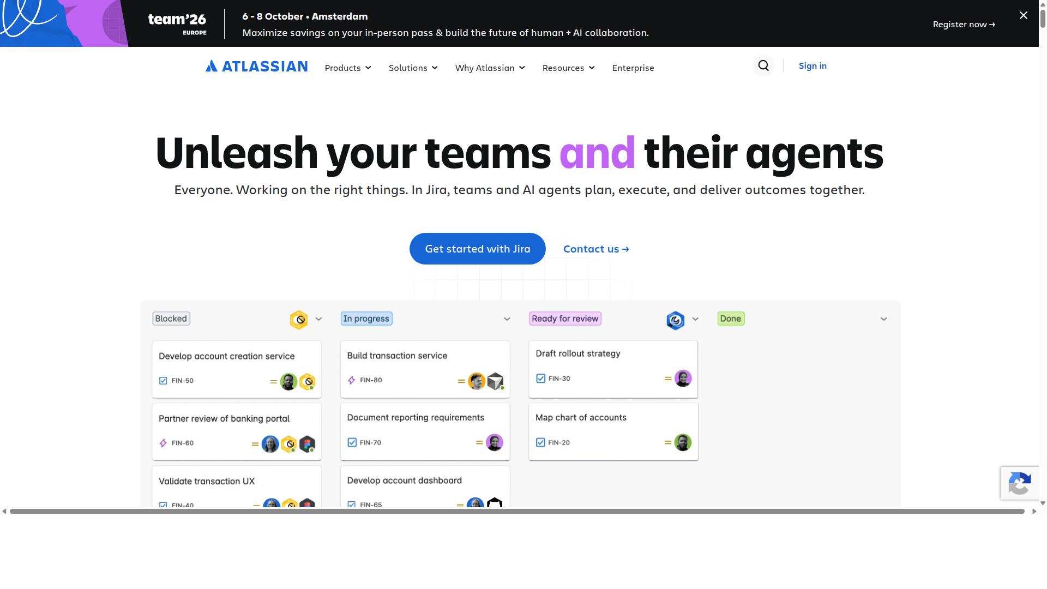Click the priority icon on FIN-20 card
The height and width of the screenshot is (589, 1047).
point(668,442)
